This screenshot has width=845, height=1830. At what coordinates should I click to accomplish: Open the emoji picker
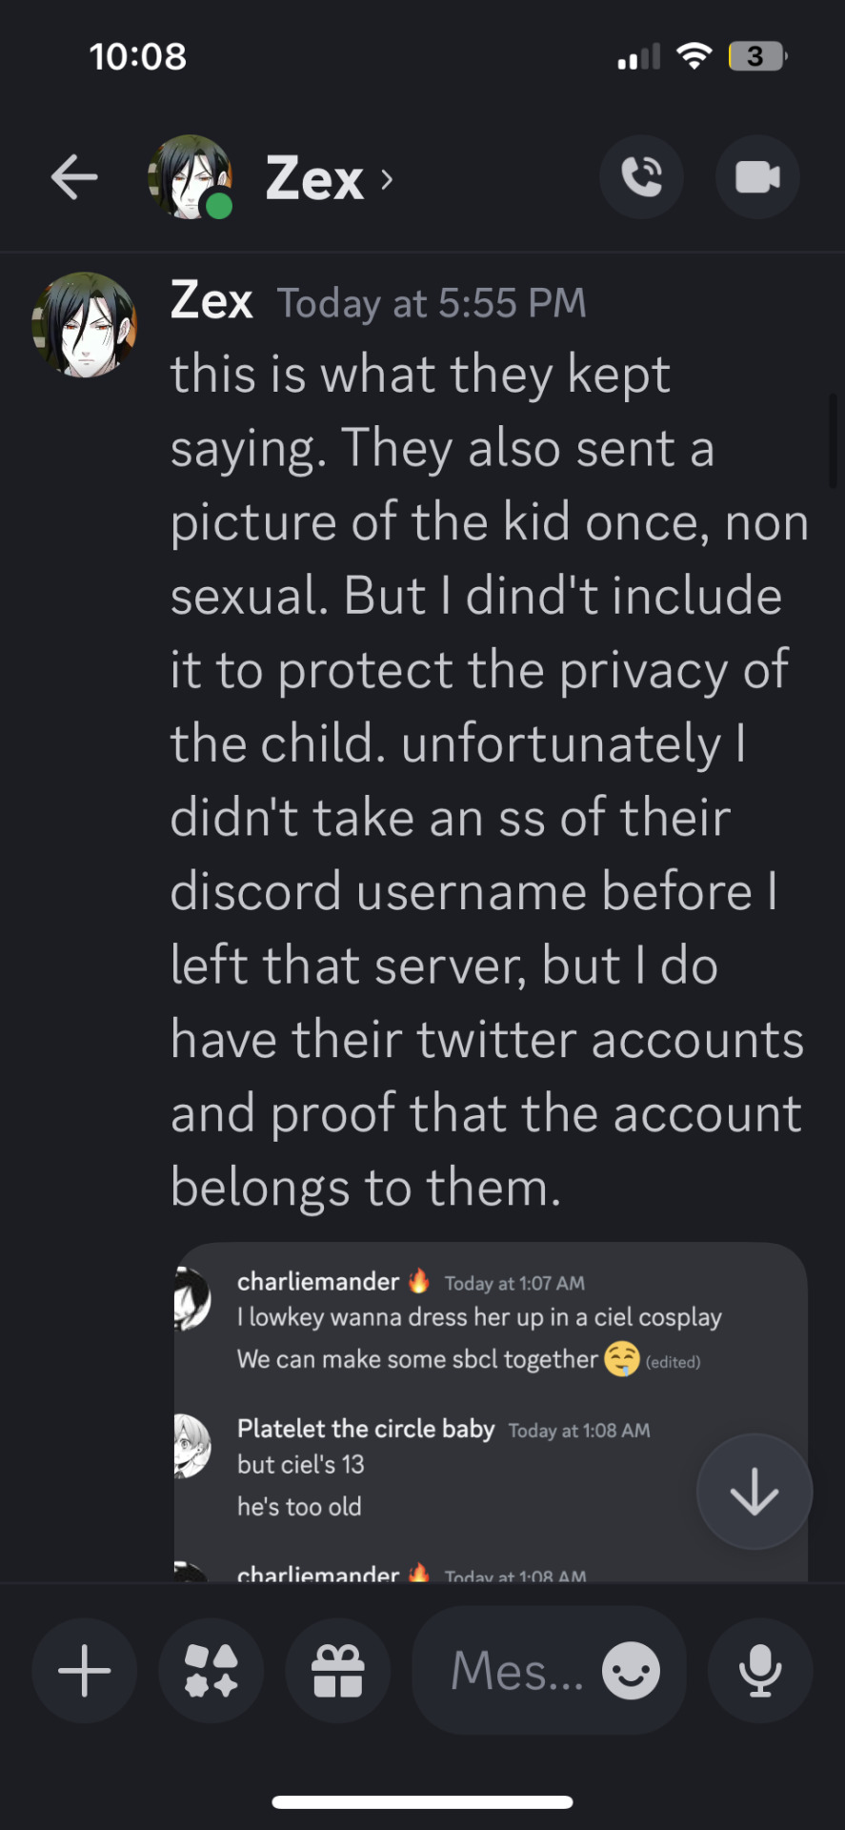click(631, 1671)
